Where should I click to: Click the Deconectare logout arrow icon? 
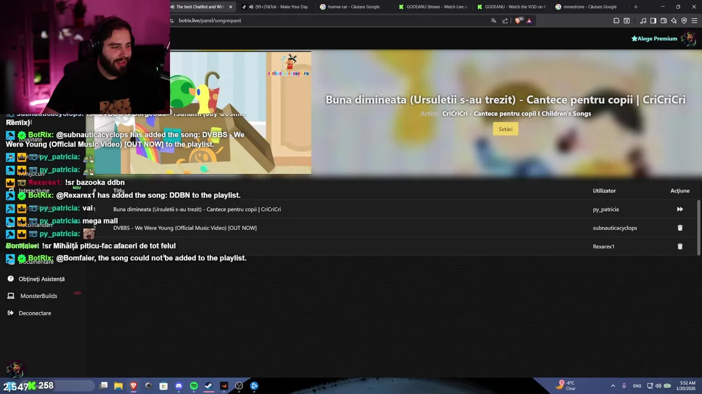[10, 313]
